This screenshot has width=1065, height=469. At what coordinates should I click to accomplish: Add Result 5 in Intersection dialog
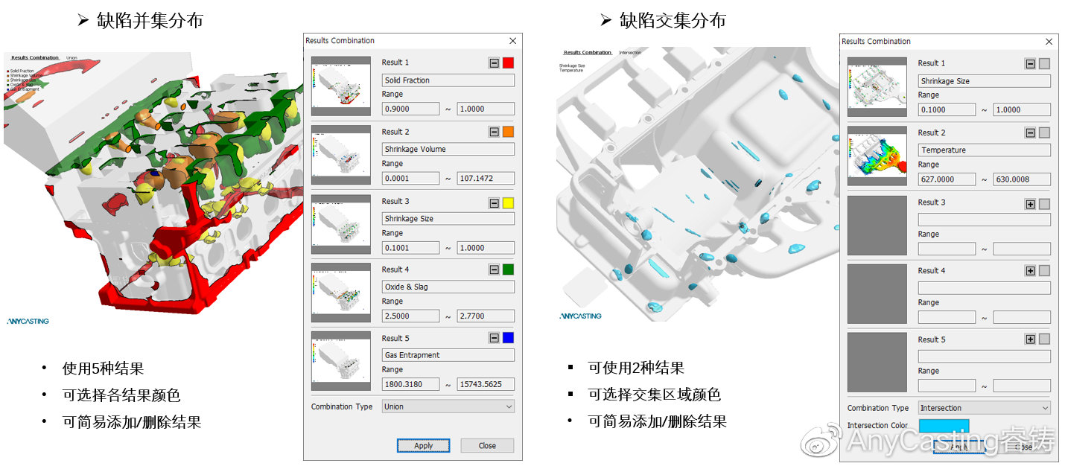(1030, 339)
